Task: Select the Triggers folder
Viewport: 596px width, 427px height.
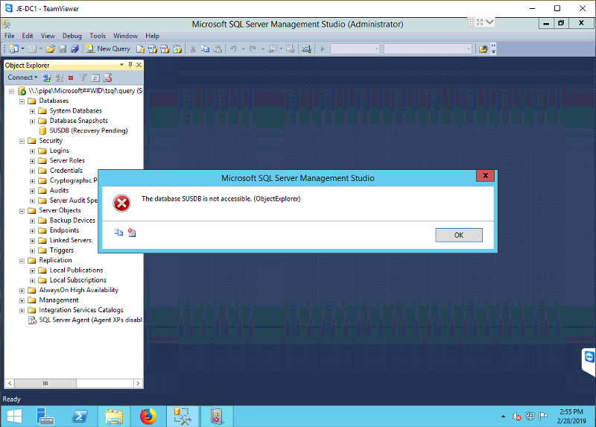Action: pos(62,250)
